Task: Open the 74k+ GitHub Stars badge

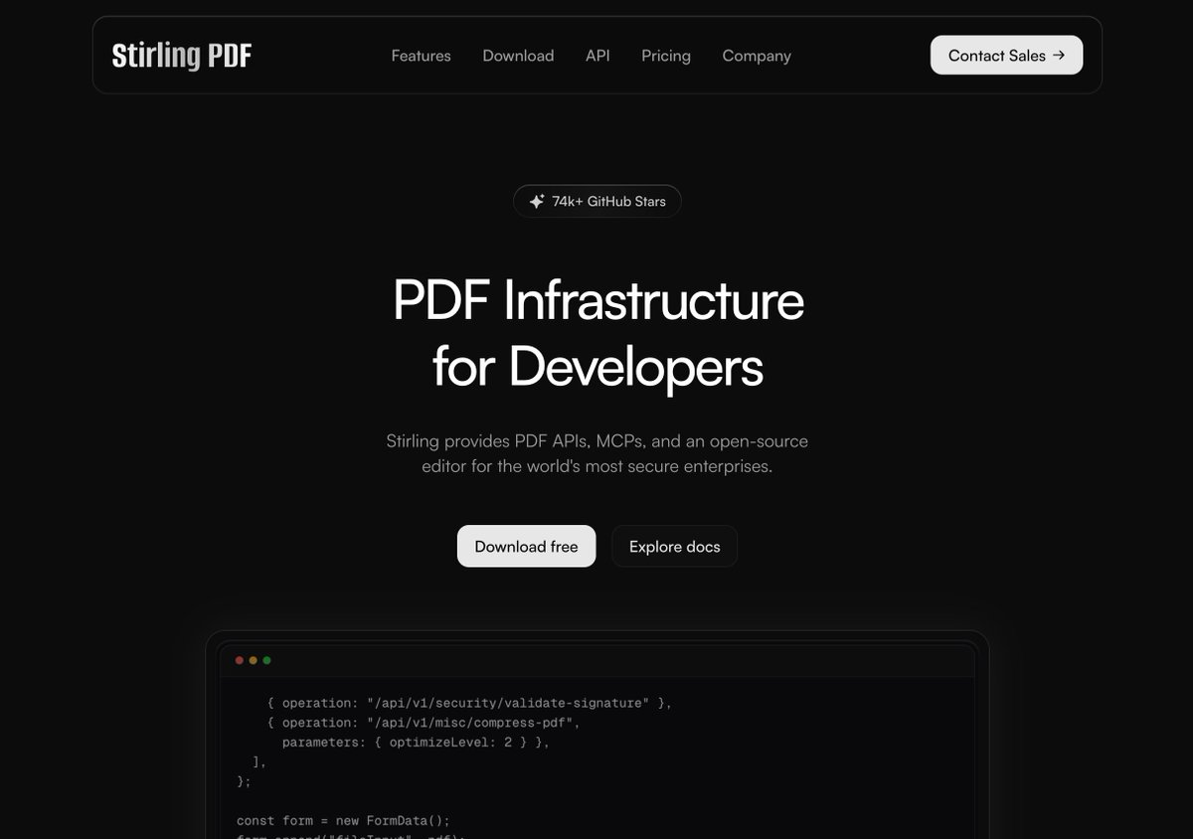Action: [x=597, y=202]
